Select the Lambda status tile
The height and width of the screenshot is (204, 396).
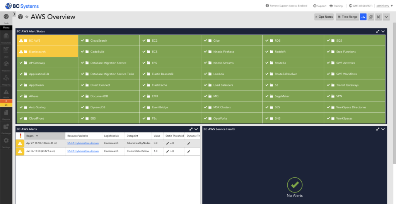point(232,74)
